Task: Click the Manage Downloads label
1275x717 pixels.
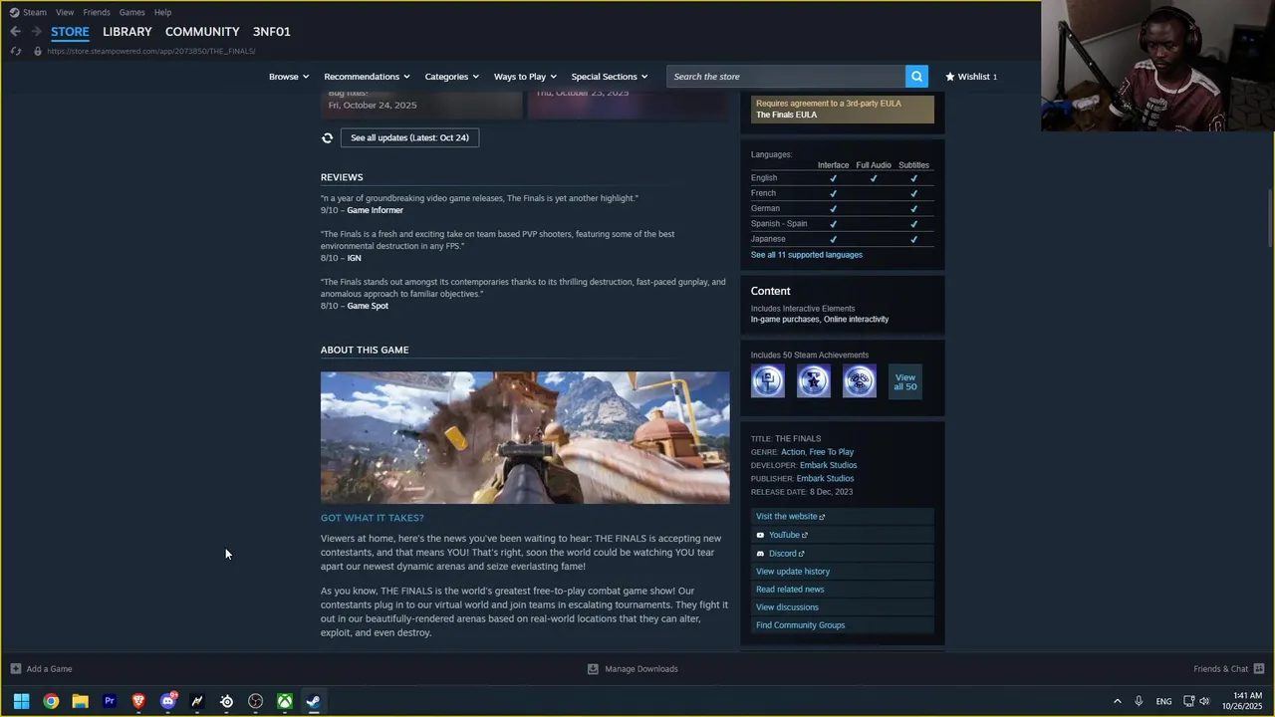Action: pos(641,669)
